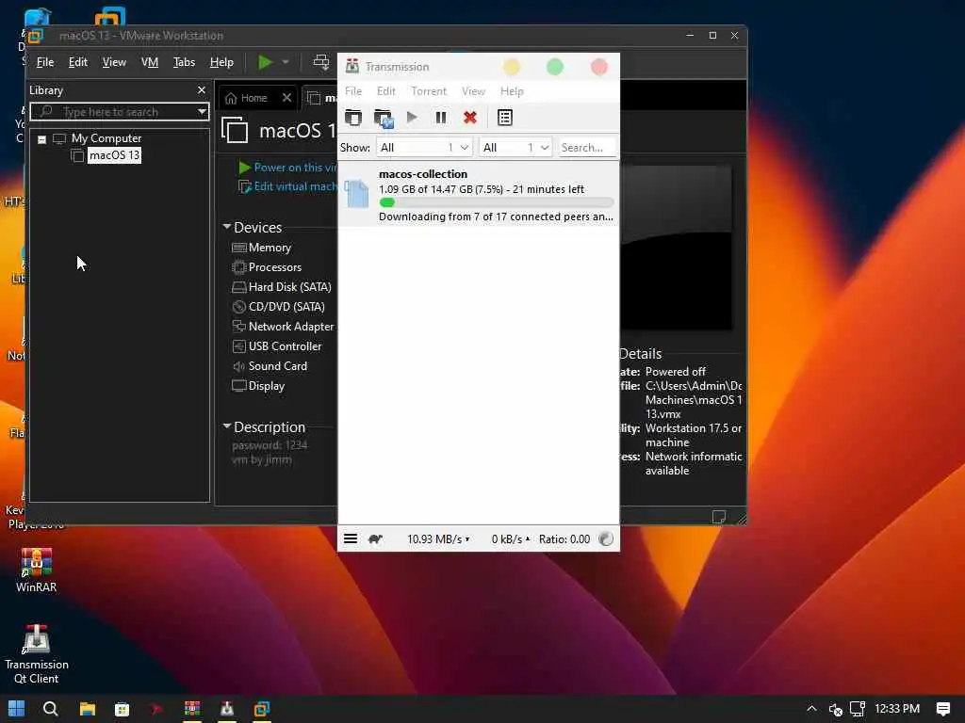Image resolution: width=965 pixels, height=723 pixels.
Task: Collapse My Computer tree node
Action: tap(41, 139)
